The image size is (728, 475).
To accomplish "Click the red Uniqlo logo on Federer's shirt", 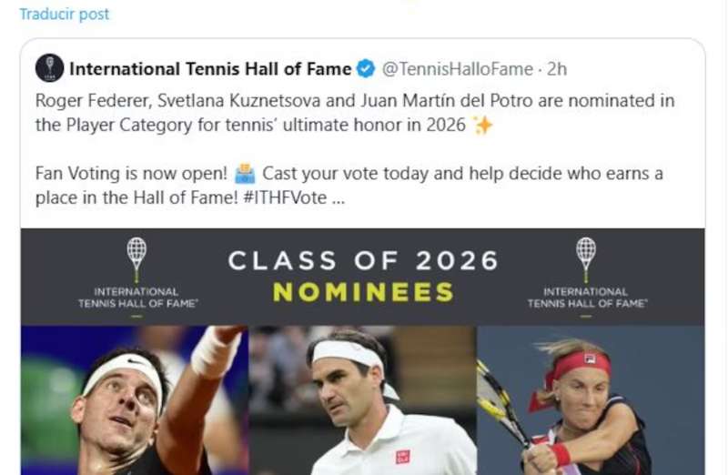I will pos(402,456).
